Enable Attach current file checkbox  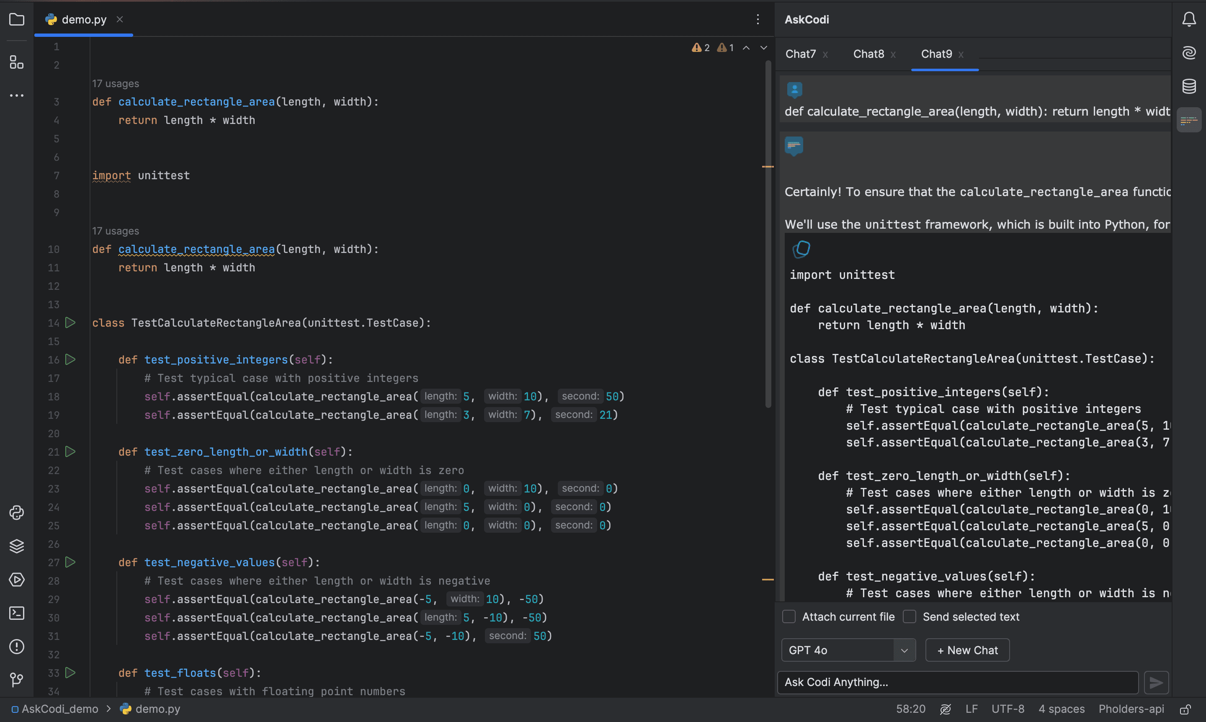point(789,617)
